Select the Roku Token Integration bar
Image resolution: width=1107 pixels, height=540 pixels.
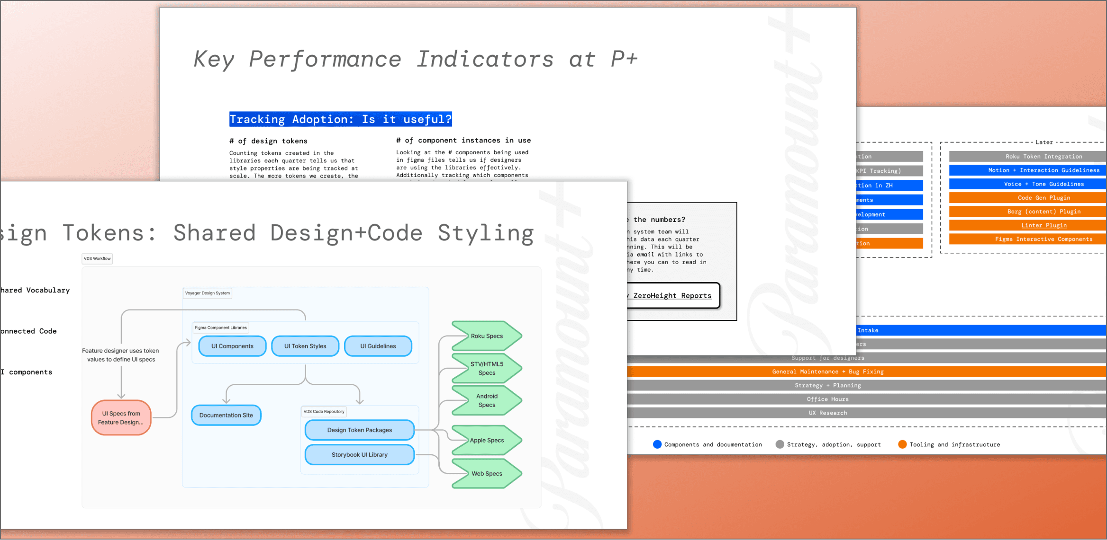tap(1043, 156)
